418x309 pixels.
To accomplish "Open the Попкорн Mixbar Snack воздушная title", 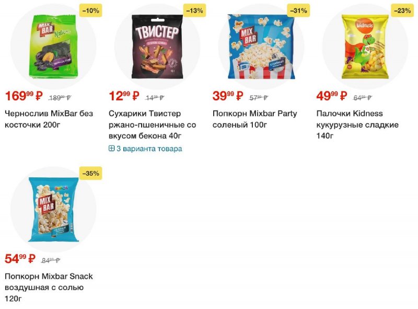I will [x=49, y=288].
